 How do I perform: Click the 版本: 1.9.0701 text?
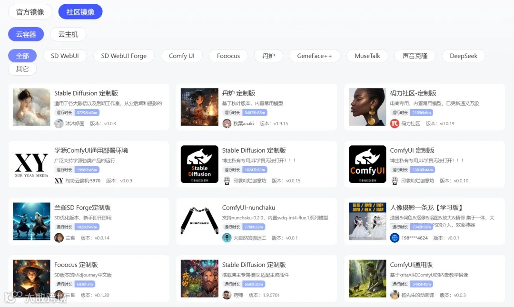pos(264,295)
